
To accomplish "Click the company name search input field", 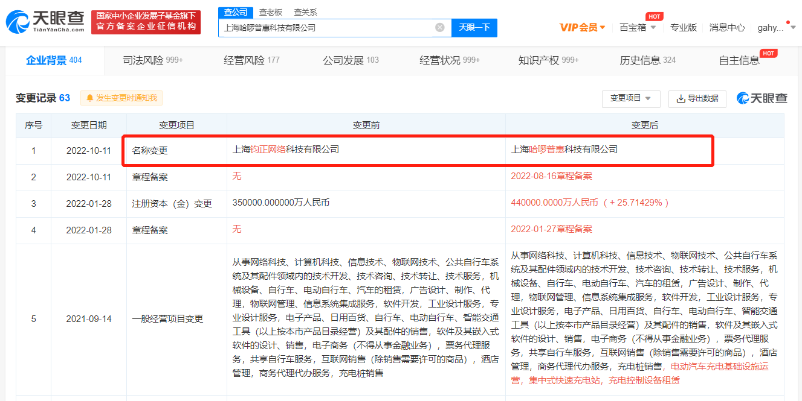I will click(x=332, y=27).
